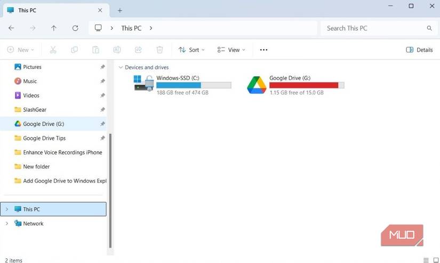Select Google Drive (G:) in the sidebar
Viewport: 440px width, 263px height.
pos(53,124)
